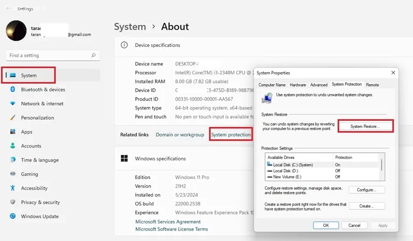
Task: Click OK in System Properties
Action: (x=326, y=225)
